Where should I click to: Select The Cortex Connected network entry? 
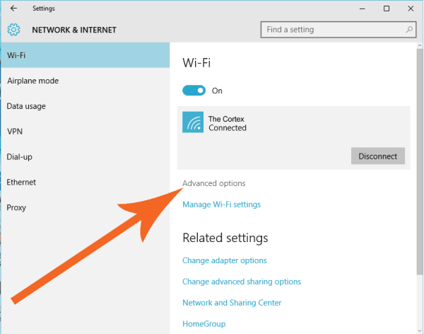(x=294, y=138)
